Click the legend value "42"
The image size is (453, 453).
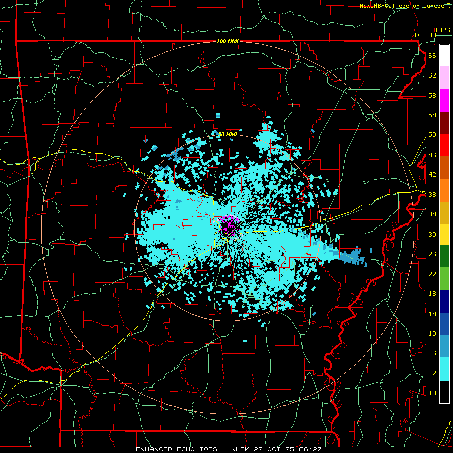(432, 174)
